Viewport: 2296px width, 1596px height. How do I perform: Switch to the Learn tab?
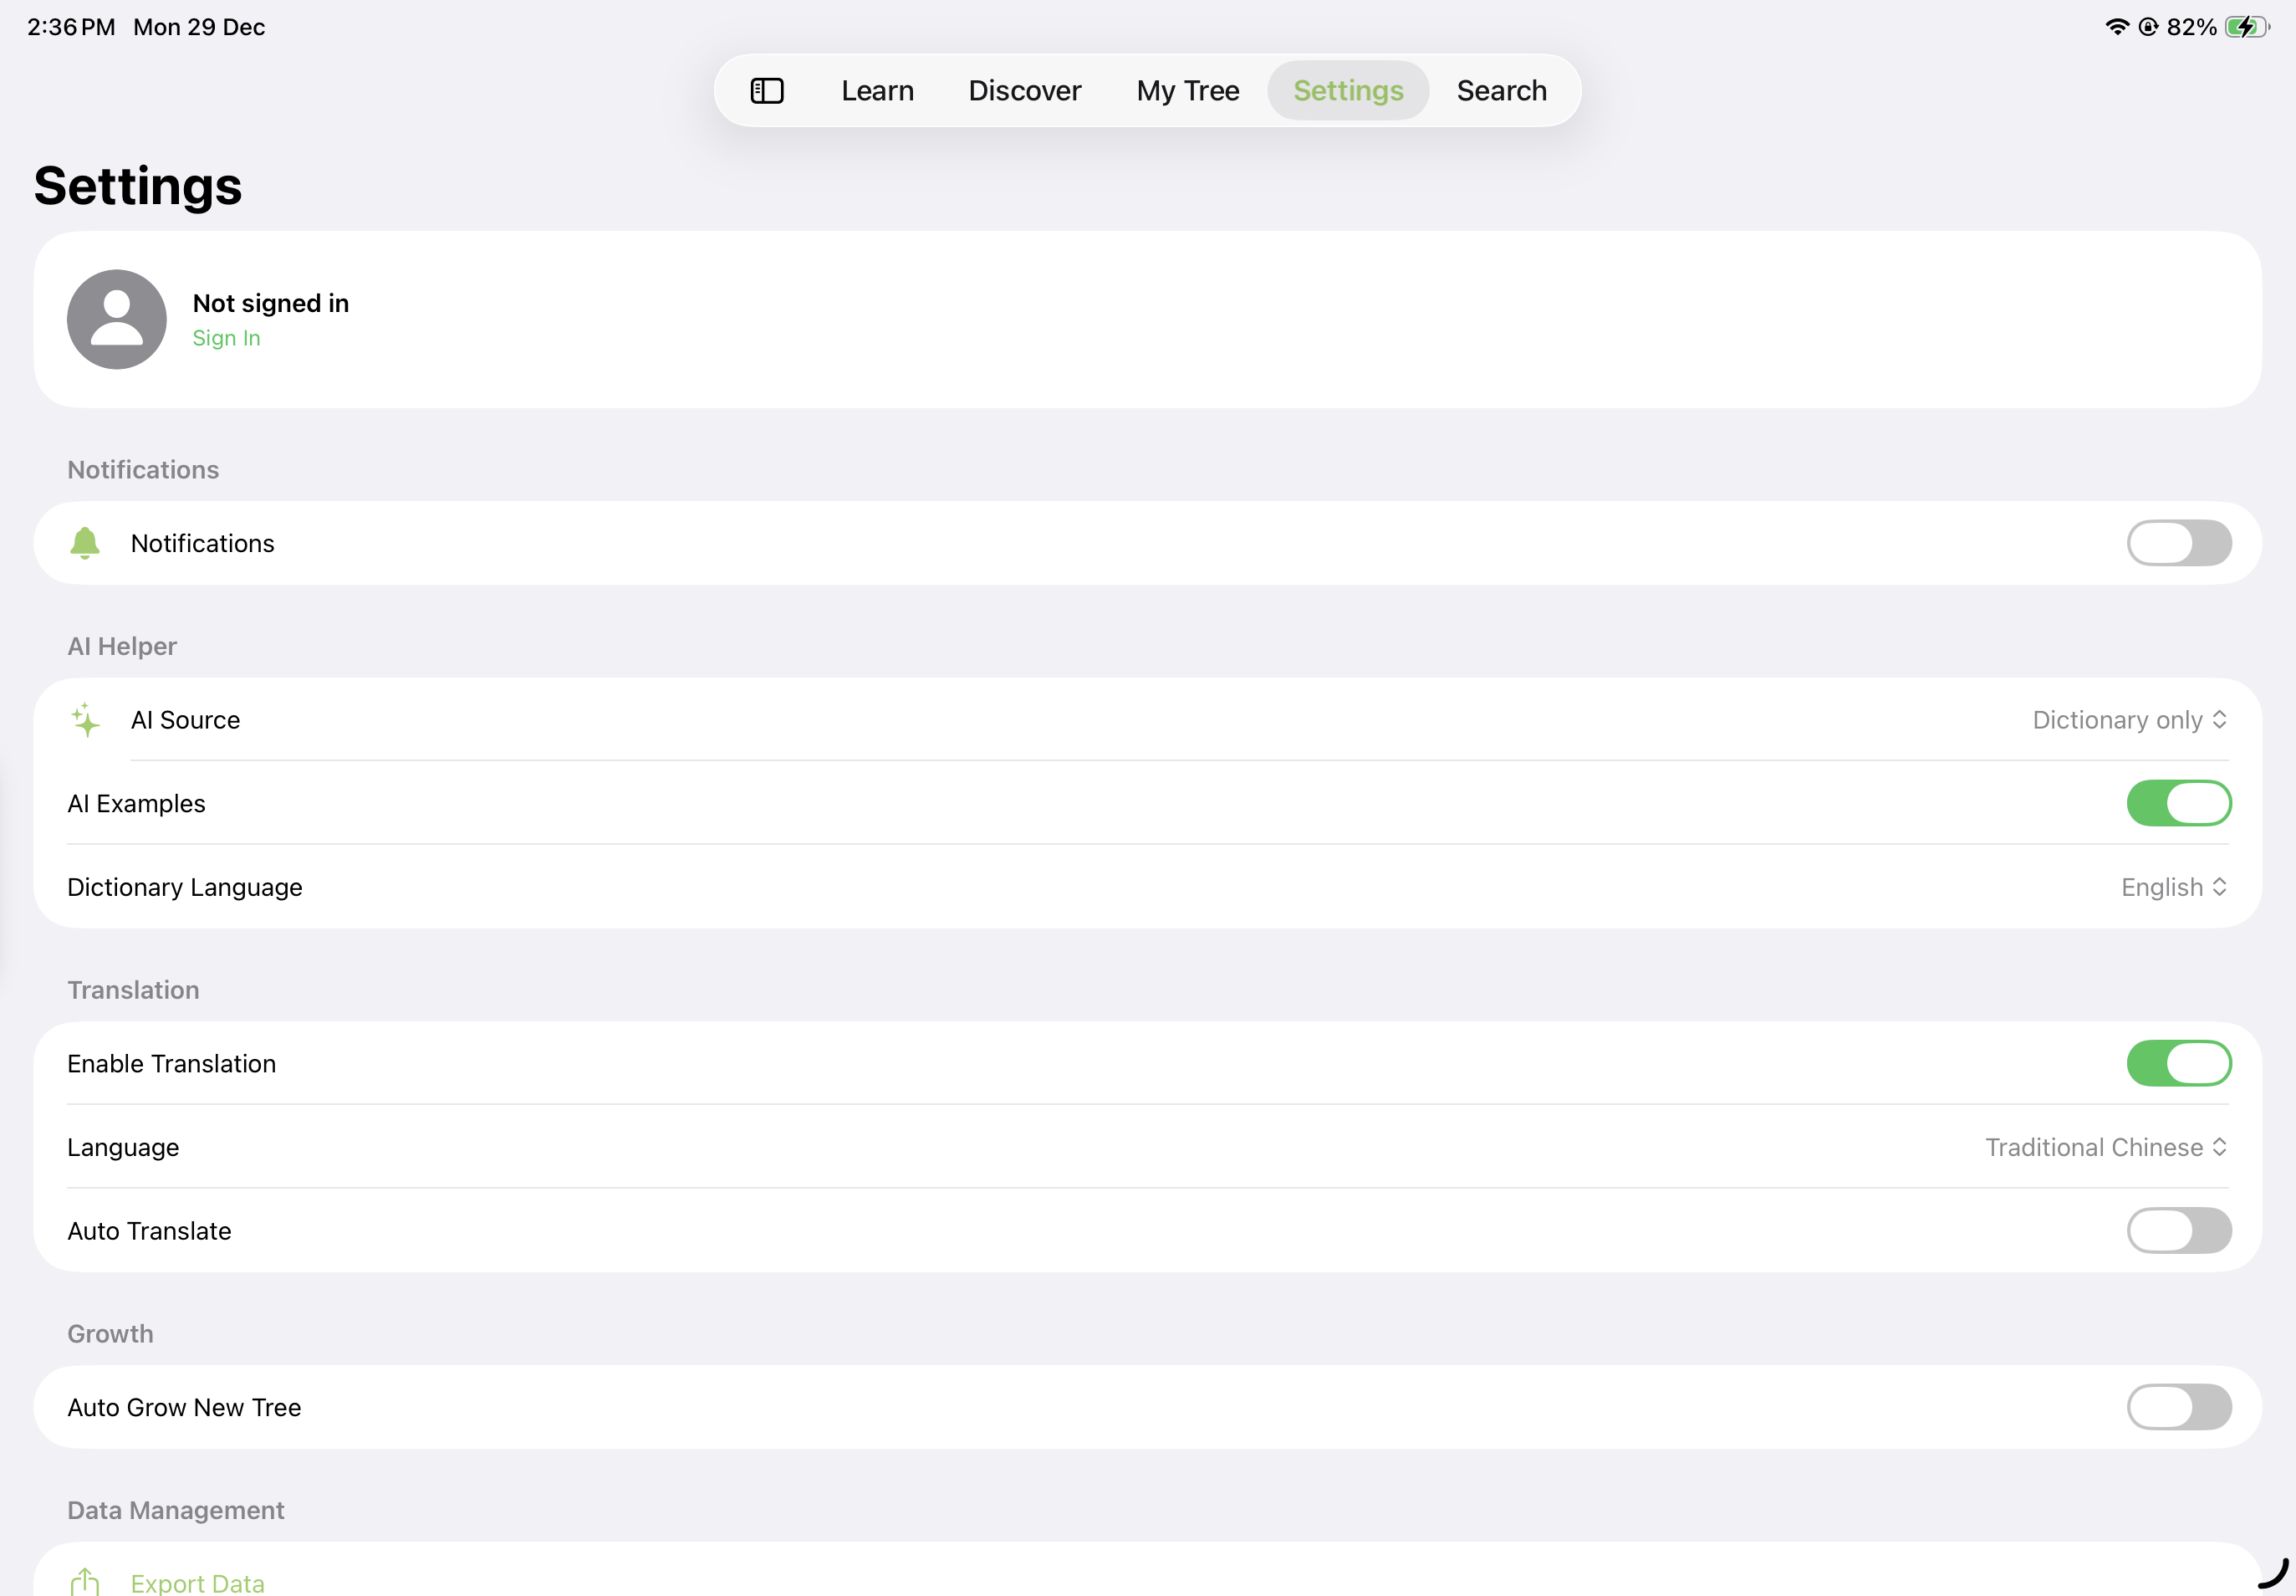click(876, 91)
